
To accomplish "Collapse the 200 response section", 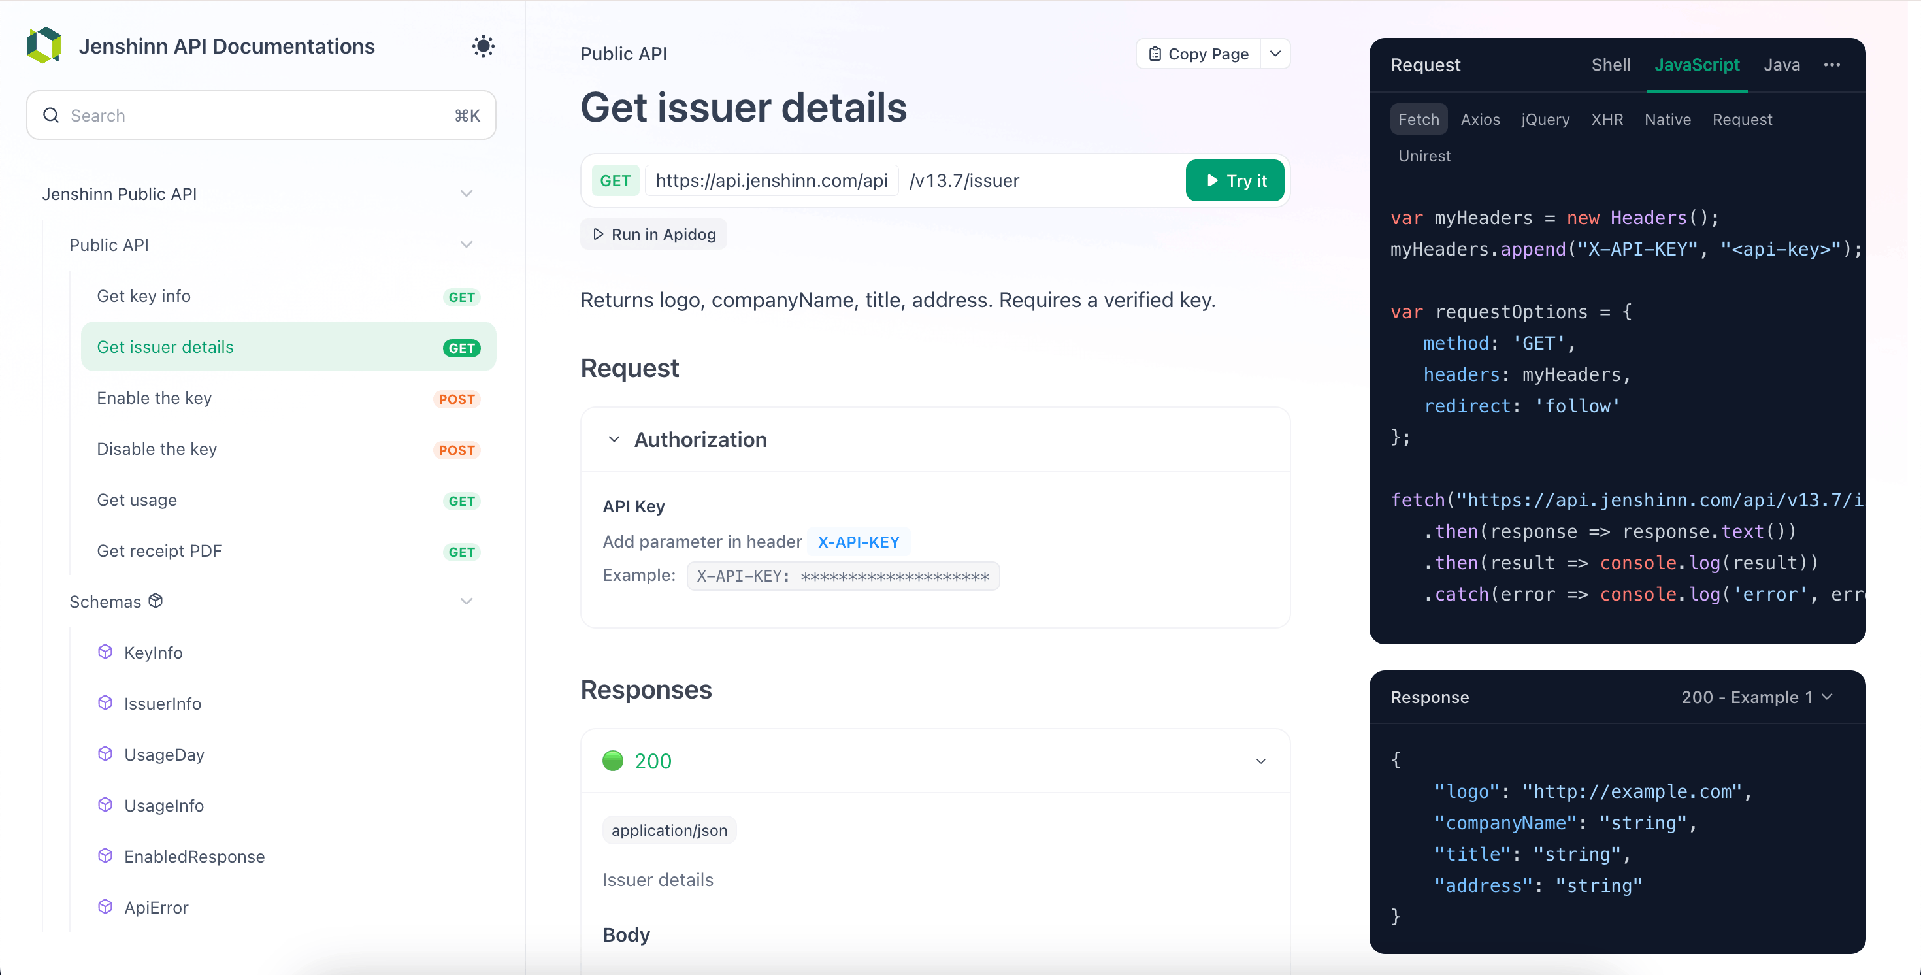I will (1260, 761).
